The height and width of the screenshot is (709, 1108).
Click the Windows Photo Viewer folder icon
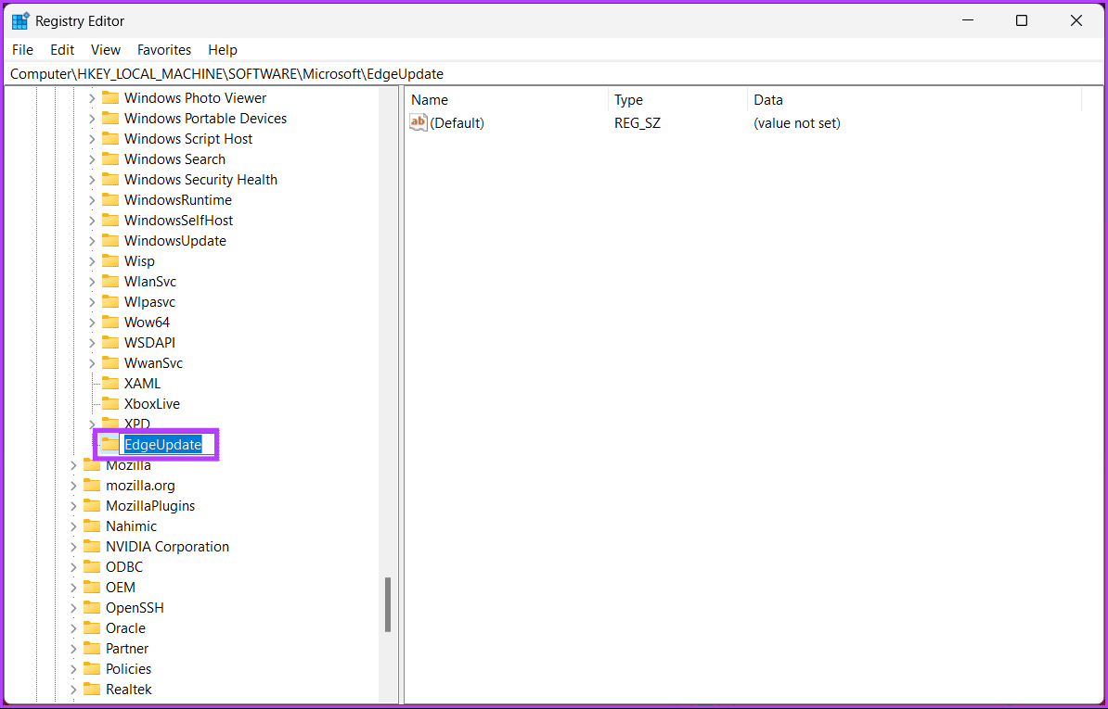point(110,98)
